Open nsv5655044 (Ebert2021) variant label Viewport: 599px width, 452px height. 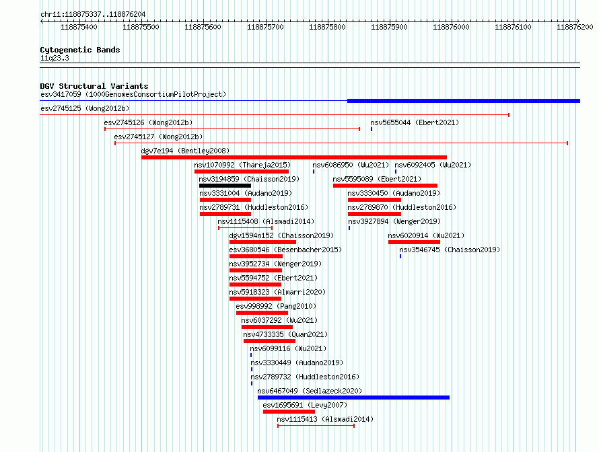pos(415,122)
